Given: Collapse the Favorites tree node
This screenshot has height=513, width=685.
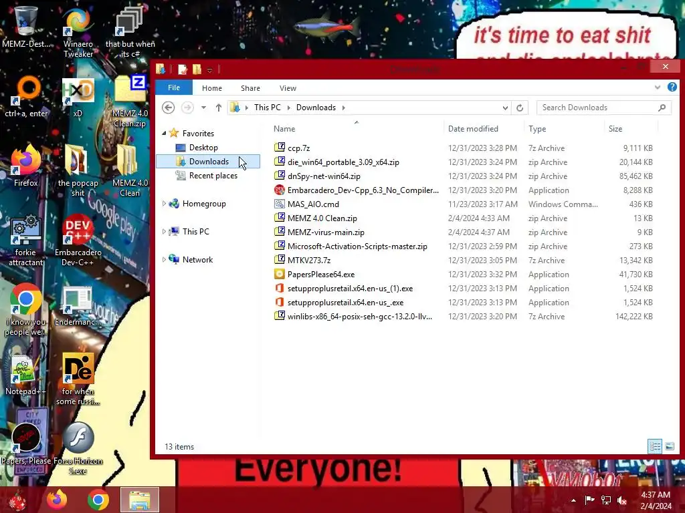Looking at the screenshot, I should coord(165,133).
